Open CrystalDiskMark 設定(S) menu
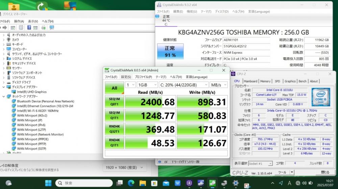This screenshot has height=189, width=338. point(126,77)
